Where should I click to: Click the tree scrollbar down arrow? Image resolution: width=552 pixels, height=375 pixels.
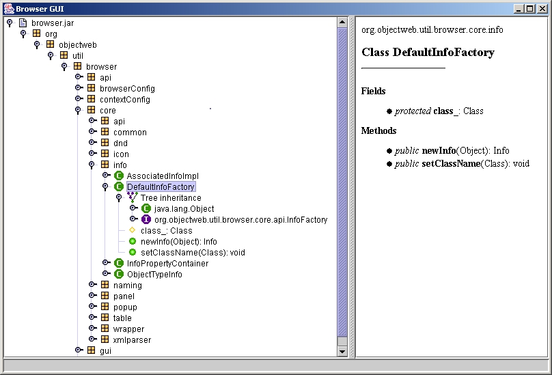[342, 351]
